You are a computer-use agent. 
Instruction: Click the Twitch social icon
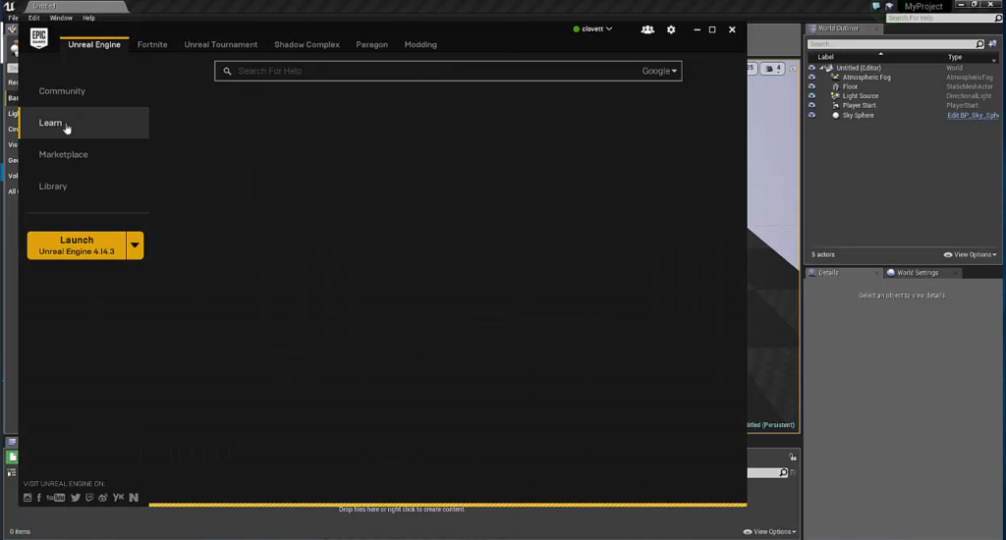pos(89,498)
